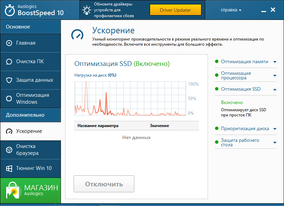Click the Ускорение speedometer sidebar icon
This screenshot has width=284, height=206.
click(9, 131)
